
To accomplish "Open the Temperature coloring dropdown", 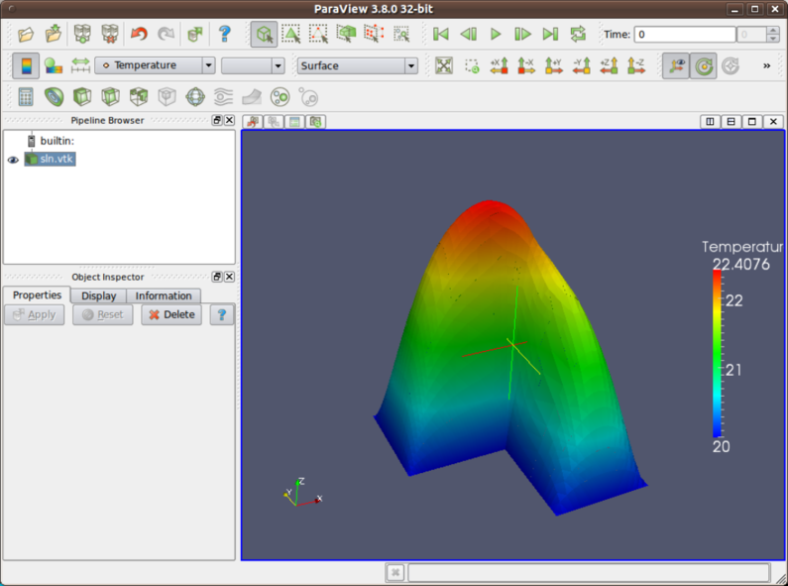I will tap(155, 66).
